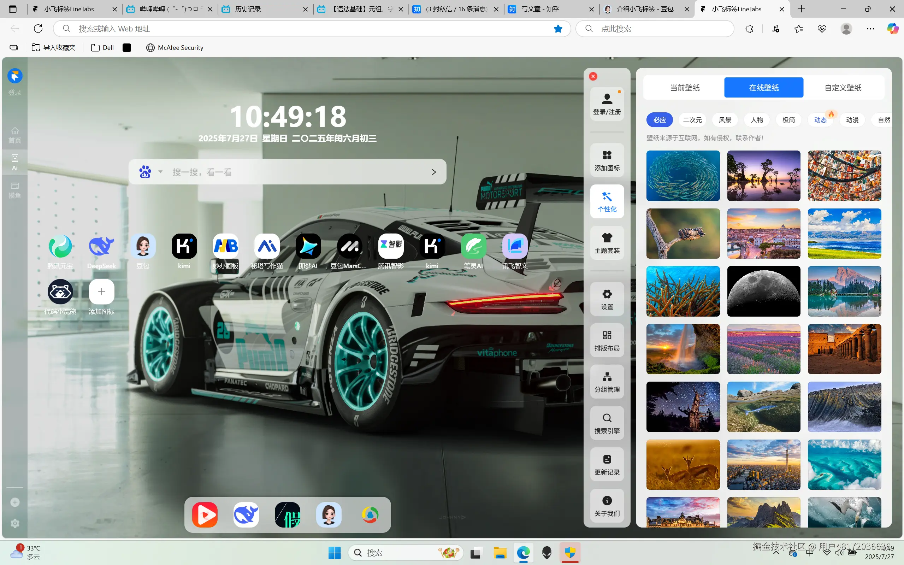The image size is (904, 565).
Task: Open 个性化 in the side menu
Action: point(607,201)
